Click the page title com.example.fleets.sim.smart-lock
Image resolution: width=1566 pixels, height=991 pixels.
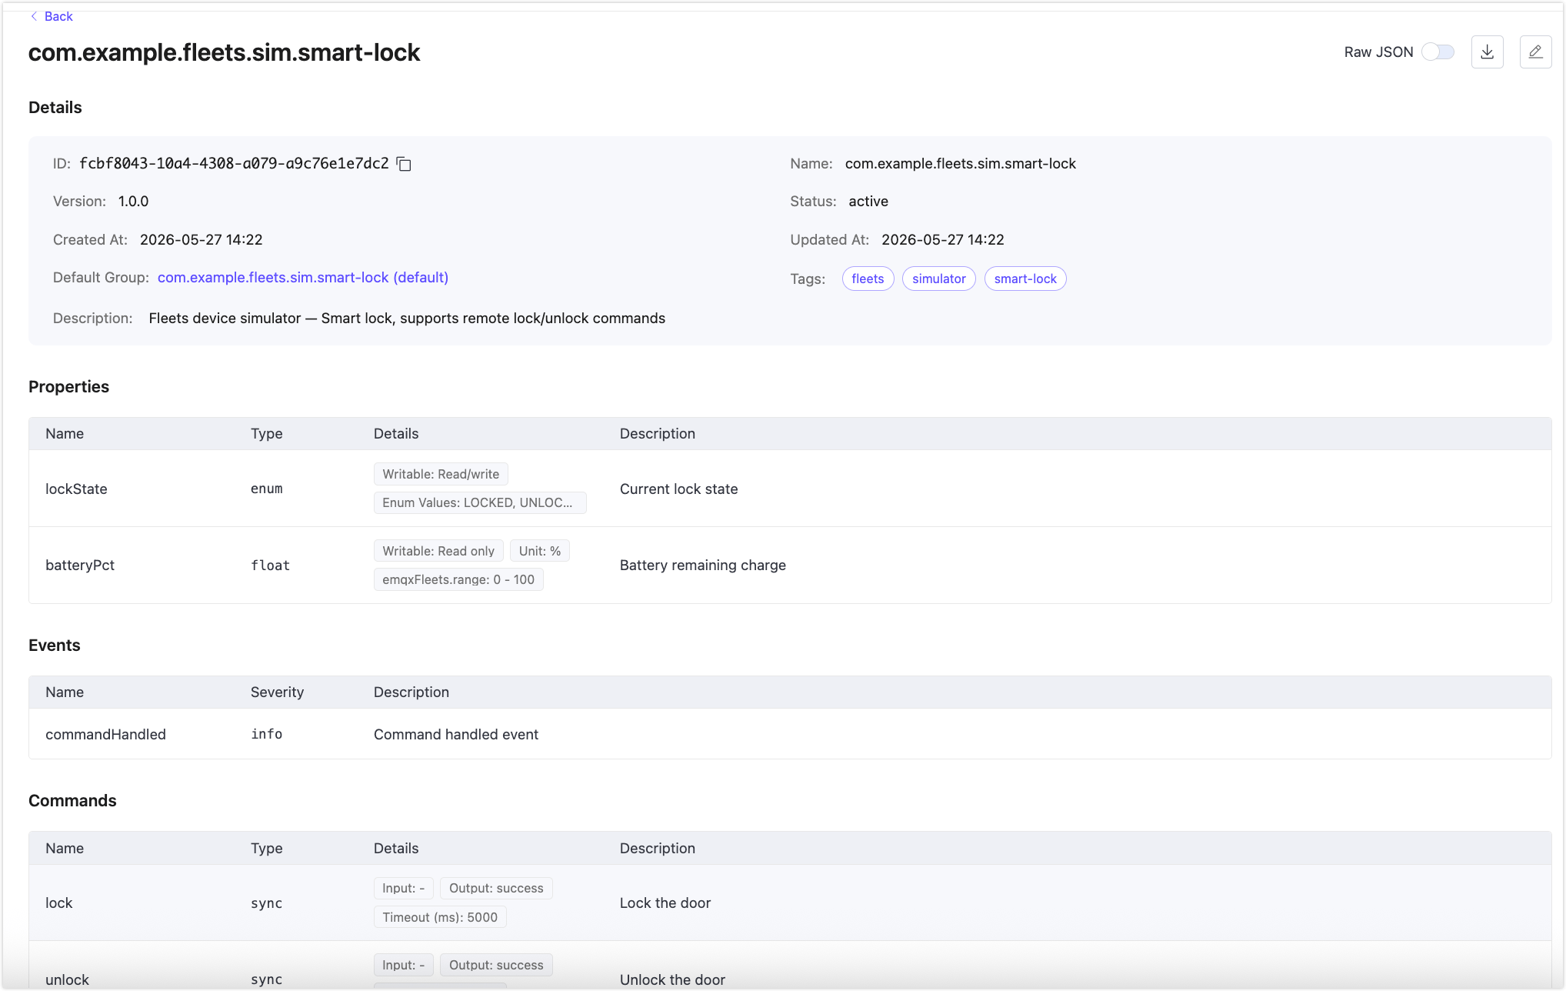coord(224,52)
